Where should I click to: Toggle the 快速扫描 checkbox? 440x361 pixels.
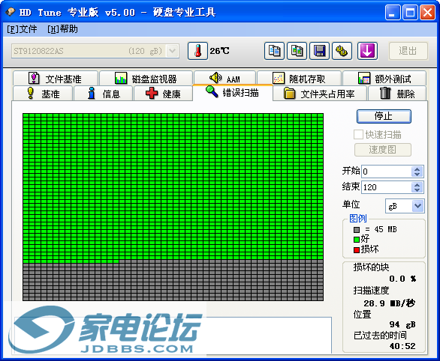tap(358, 135)
